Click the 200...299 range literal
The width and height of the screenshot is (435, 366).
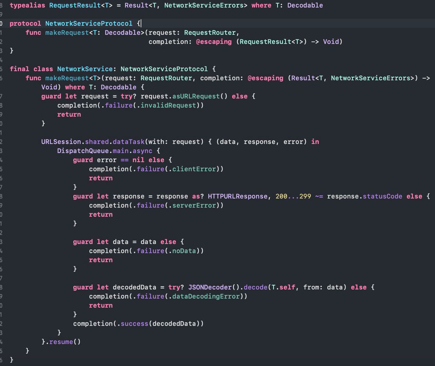coord(293,196)
